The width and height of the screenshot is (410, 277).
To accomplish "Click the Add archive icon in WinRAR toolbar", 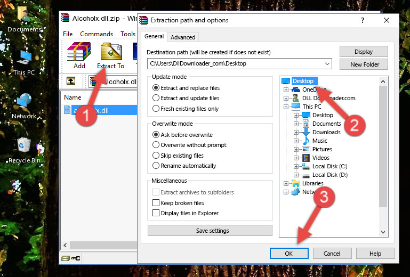I will click(x=79, y=55).
